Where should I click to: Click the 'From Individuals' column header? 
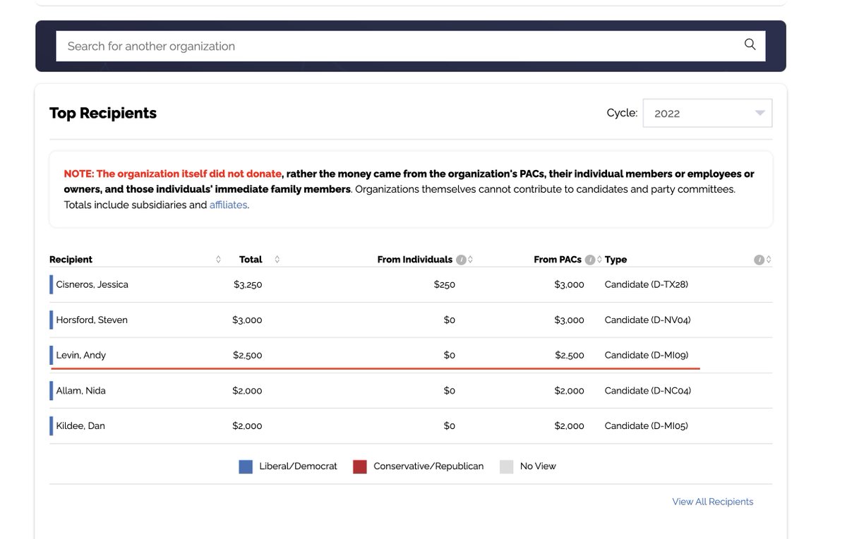point(415,260)
